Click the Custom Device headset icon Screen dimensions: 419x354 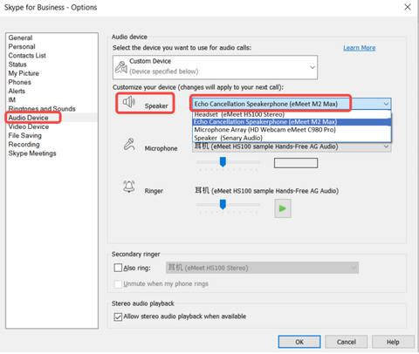click(x=121, y=67)
